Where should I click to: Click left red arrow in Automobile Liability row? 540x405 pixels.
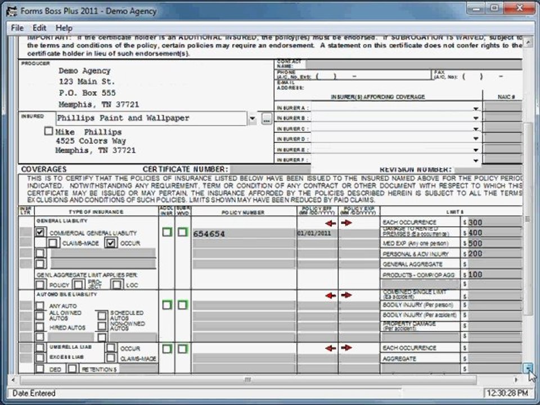pyautogui.click(x=330, y=295)
